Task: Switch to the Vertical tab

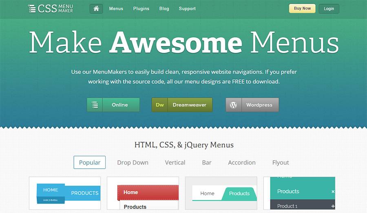Action: pos(175,162)
